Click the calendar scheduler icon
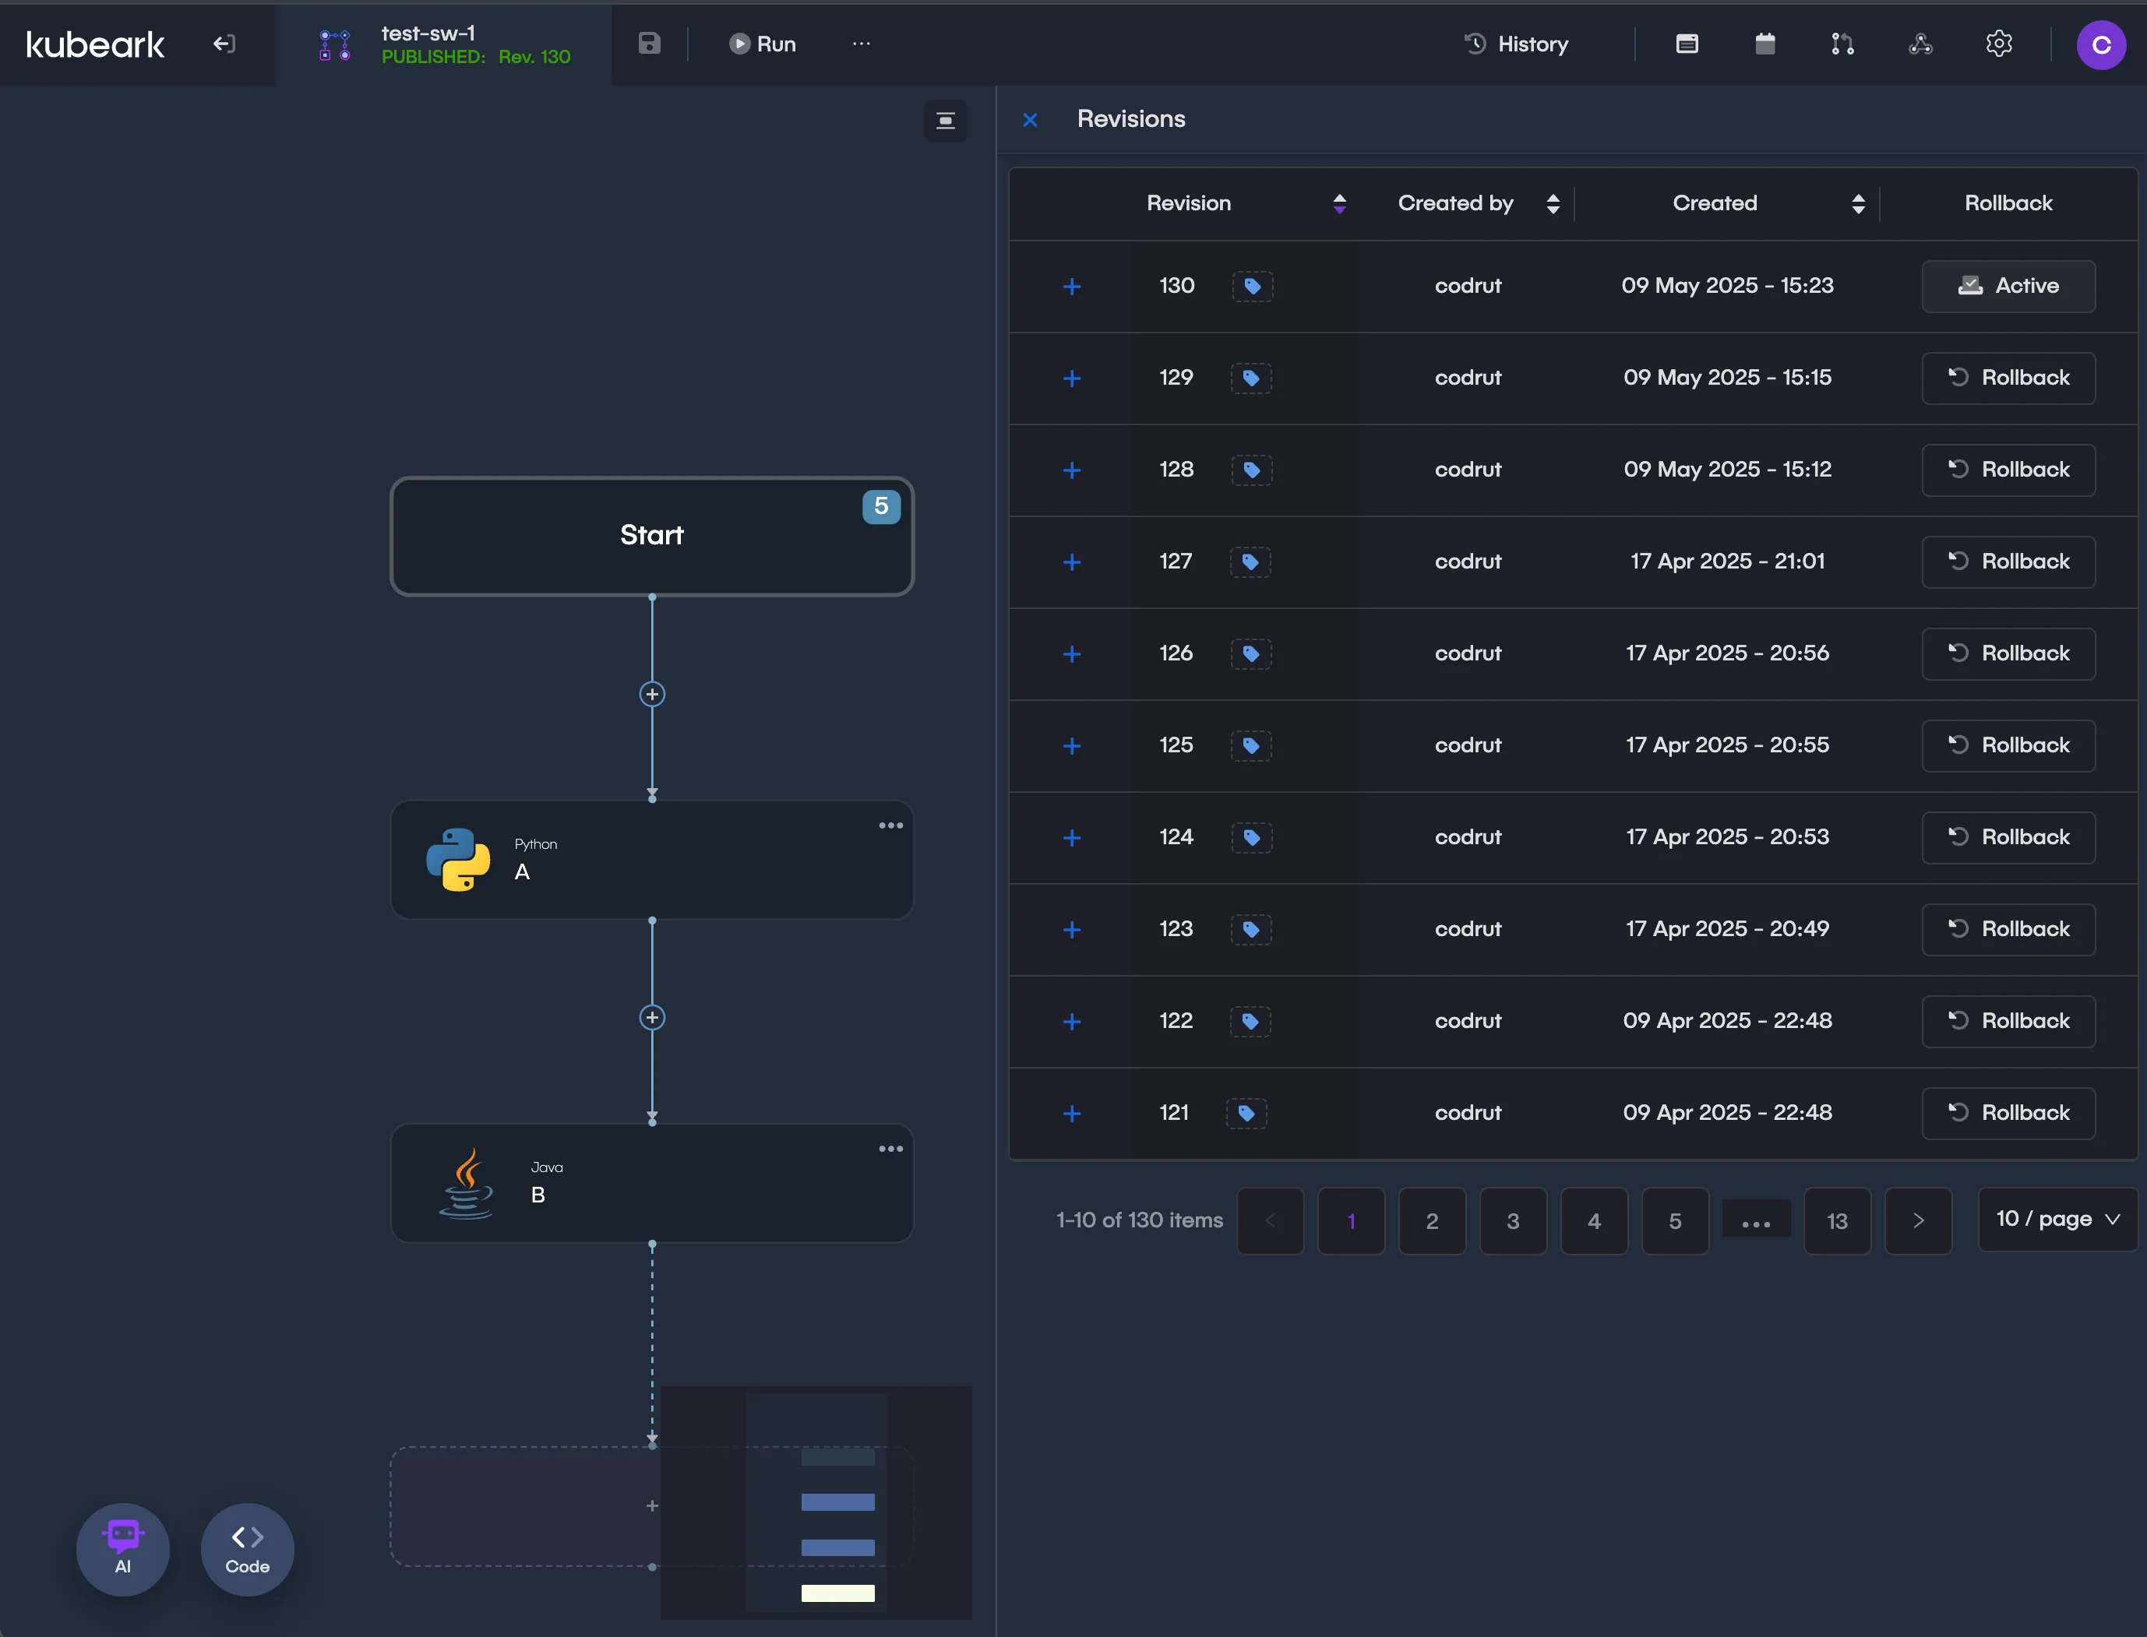This screenshot has width=2147, height=1637. click(1765, 44)
